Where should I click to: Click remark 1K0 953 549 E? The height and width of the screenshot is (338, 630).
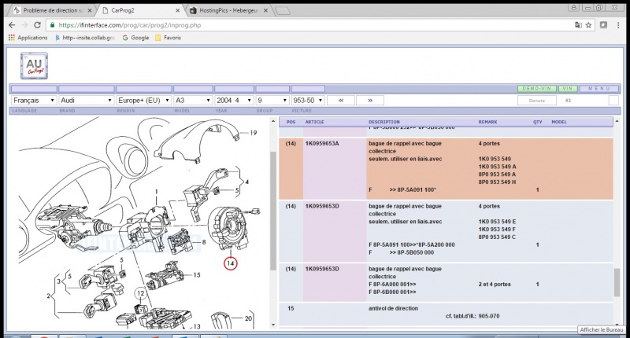497,222
